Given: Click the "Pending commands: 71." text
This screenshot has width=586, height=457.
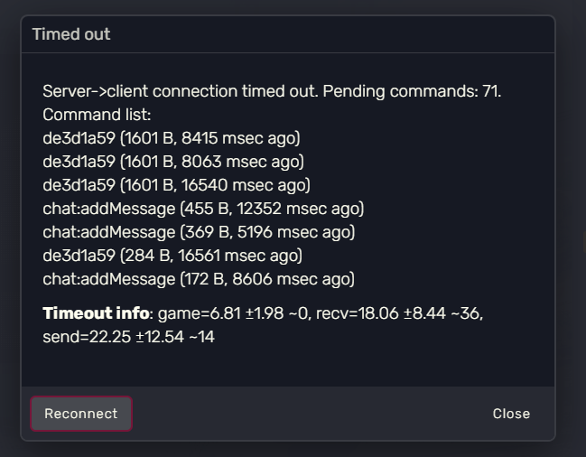Looking at the screenshot, I should 413,91.
